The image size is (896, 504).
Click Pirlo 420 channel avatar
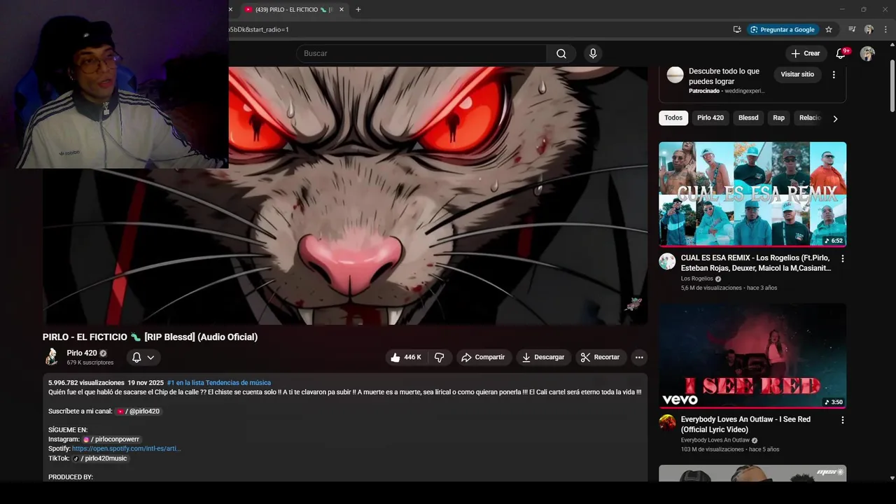click(52, 357)
